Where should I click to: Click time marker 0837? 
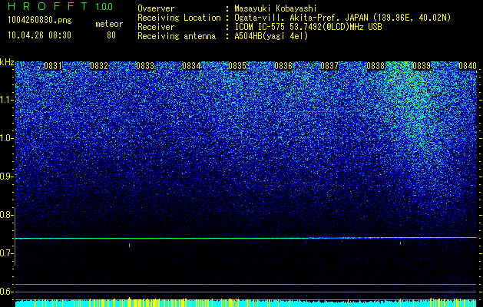pyautogui.click(x=329, y=66)
